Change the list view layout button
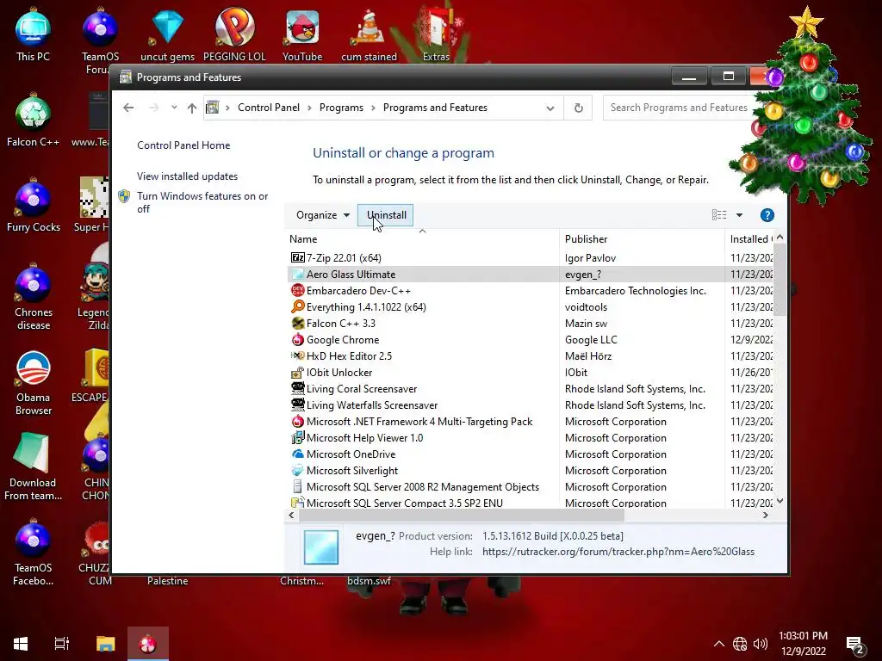This screenshot has height=661, width=882. click(719, 214)
